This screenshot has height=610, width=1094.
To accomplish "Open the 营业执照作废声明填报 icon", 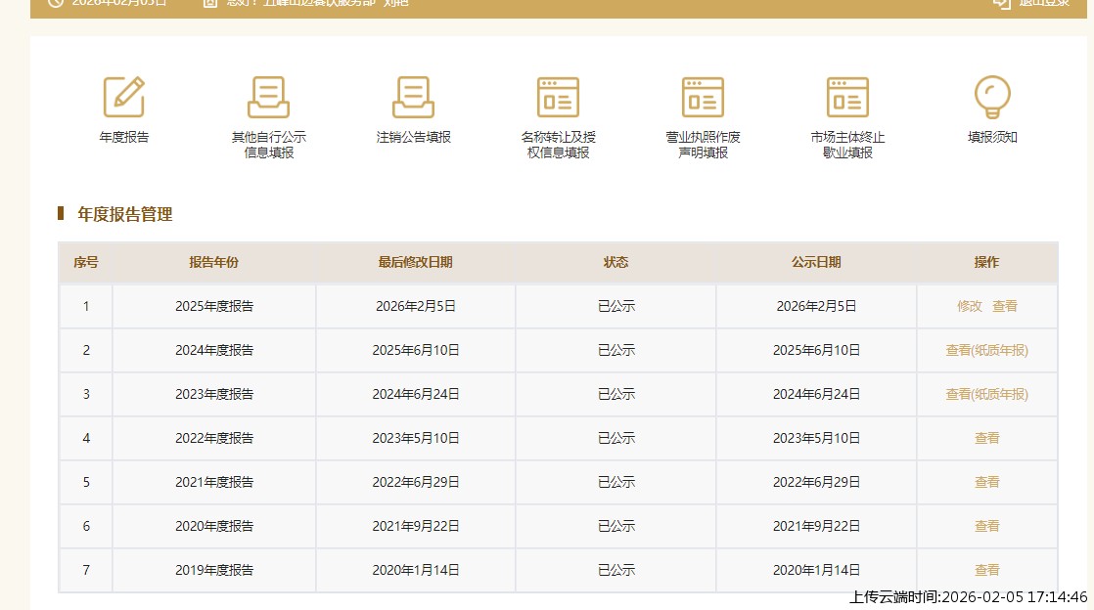I will (703, 98).
